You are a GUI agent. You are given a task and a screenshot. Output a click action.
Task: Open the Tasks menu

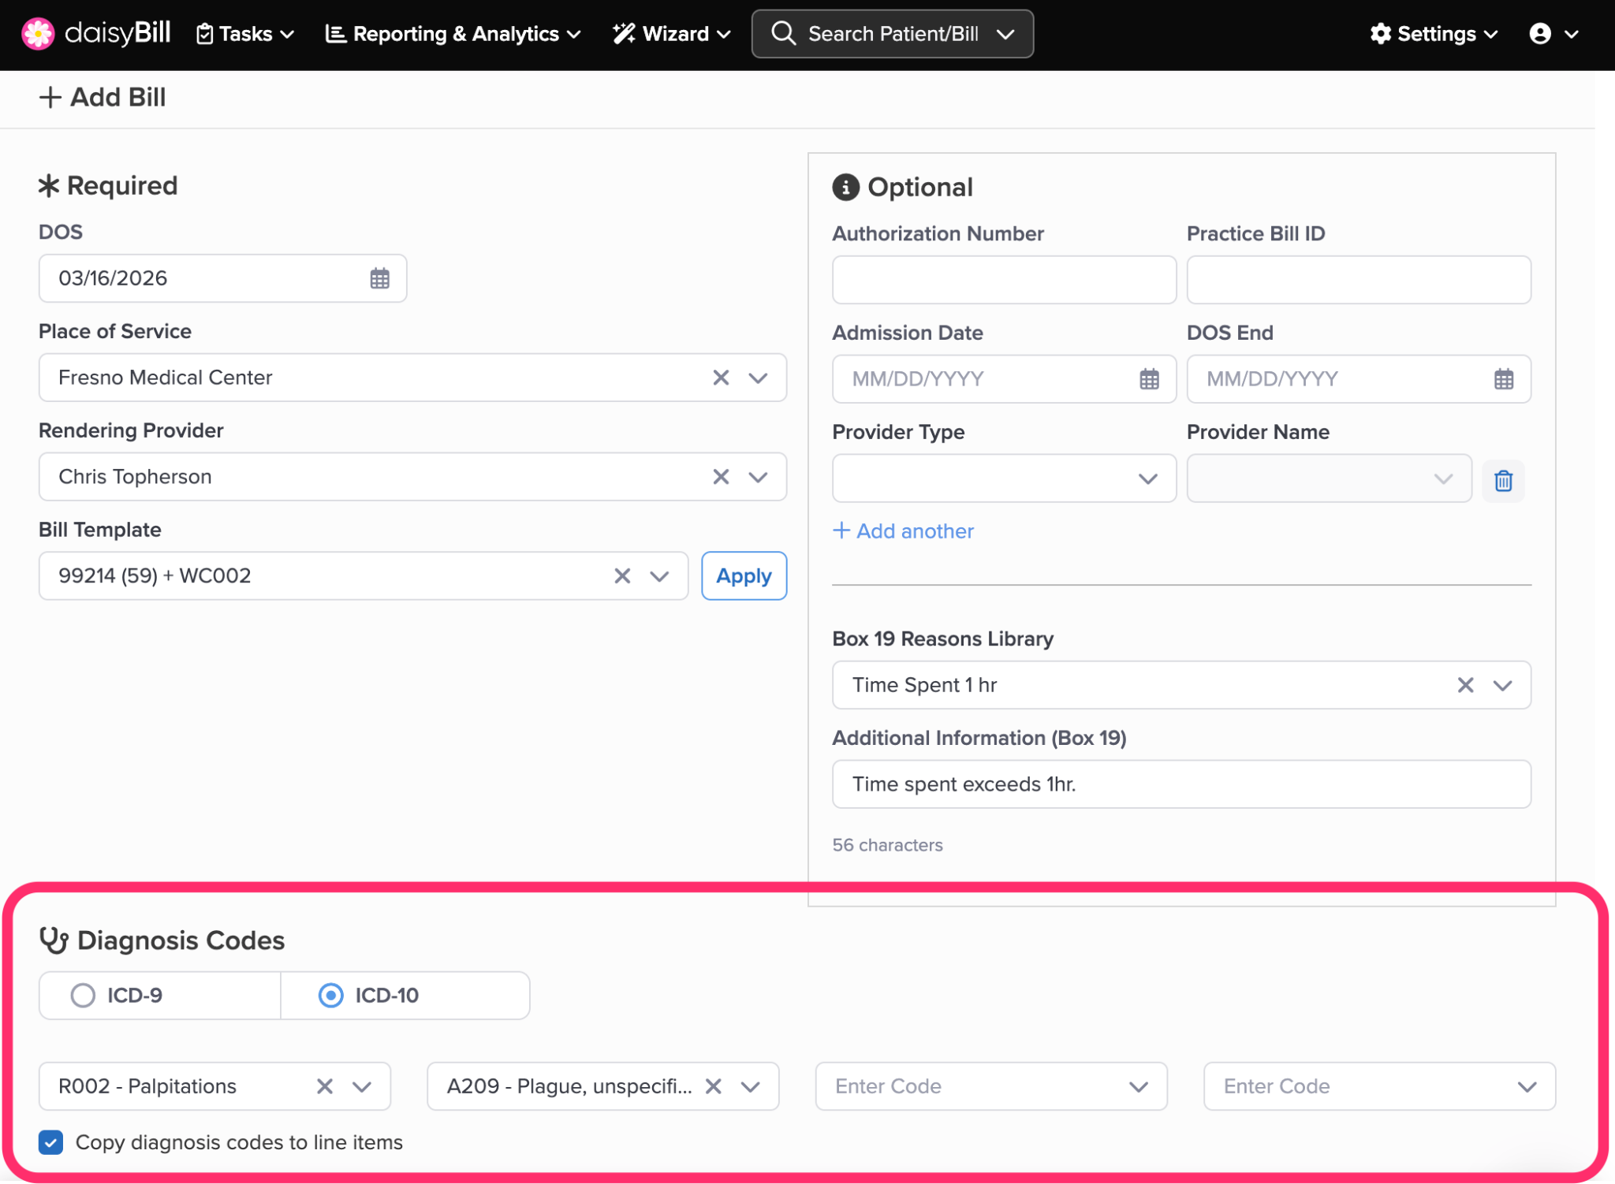[x=244, y=34]
